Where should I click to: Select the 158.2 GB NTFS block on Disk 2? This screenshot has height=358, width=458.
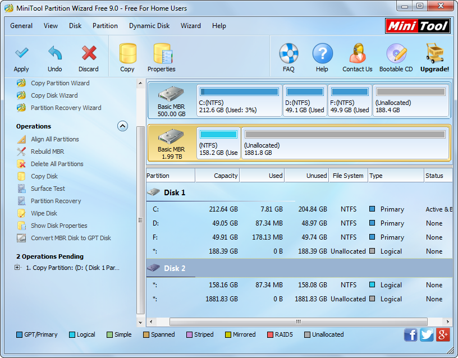coord(218,144)
